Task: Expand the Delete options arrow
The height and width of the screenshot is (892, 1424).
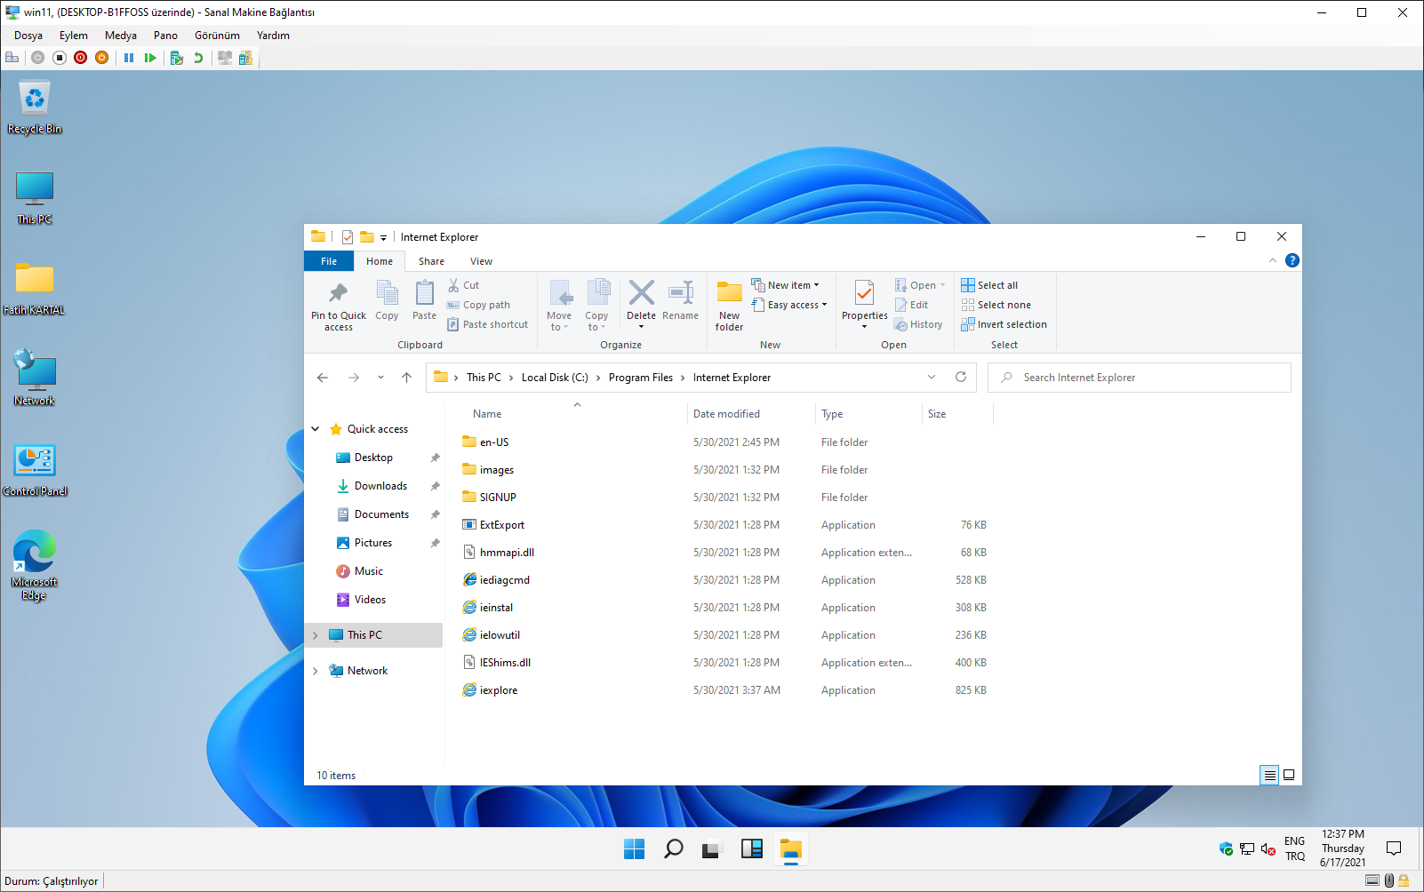Action: (x=641, y=327)
